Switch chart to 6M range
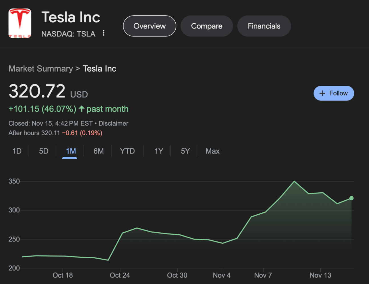The height and width of the screenshot is (284, 369). [x=99, y=151]
